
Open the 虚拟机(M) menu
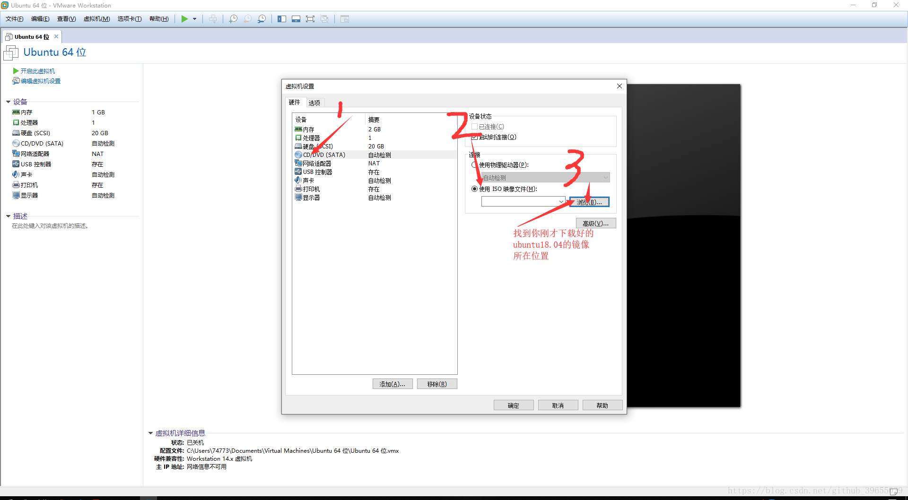pyautogui.click(x=96, y=19)
